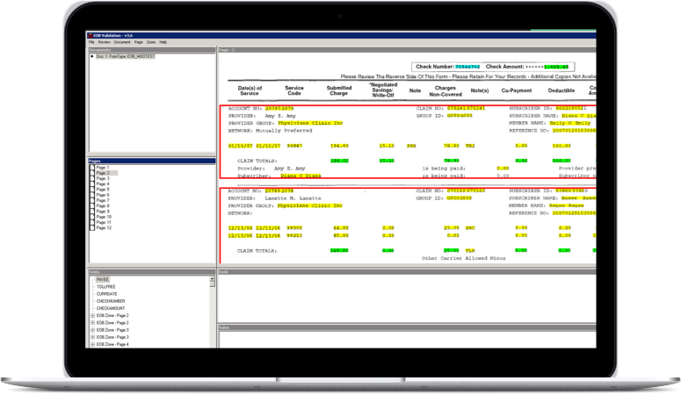The height and width of the screenshot is (395, 681).
Task: Open the Review menu
Action: 104,42
